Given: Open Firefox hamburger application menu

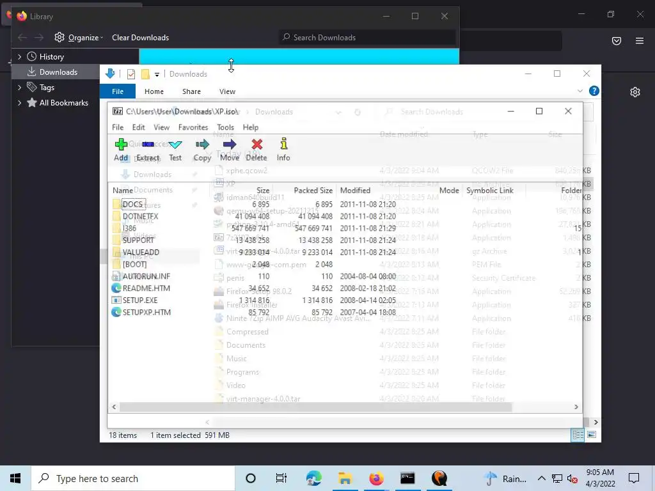Looking at the screenshot, I should pyautogui.click(x=640, y=40).
